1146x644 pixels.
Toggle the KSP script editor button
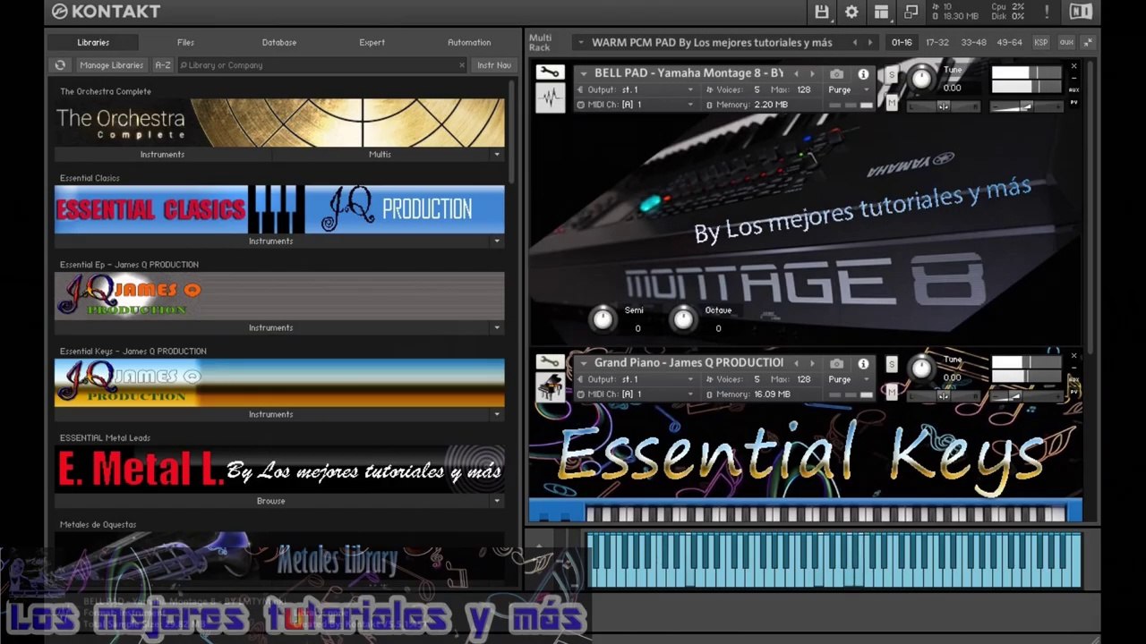coord(1041,42)
